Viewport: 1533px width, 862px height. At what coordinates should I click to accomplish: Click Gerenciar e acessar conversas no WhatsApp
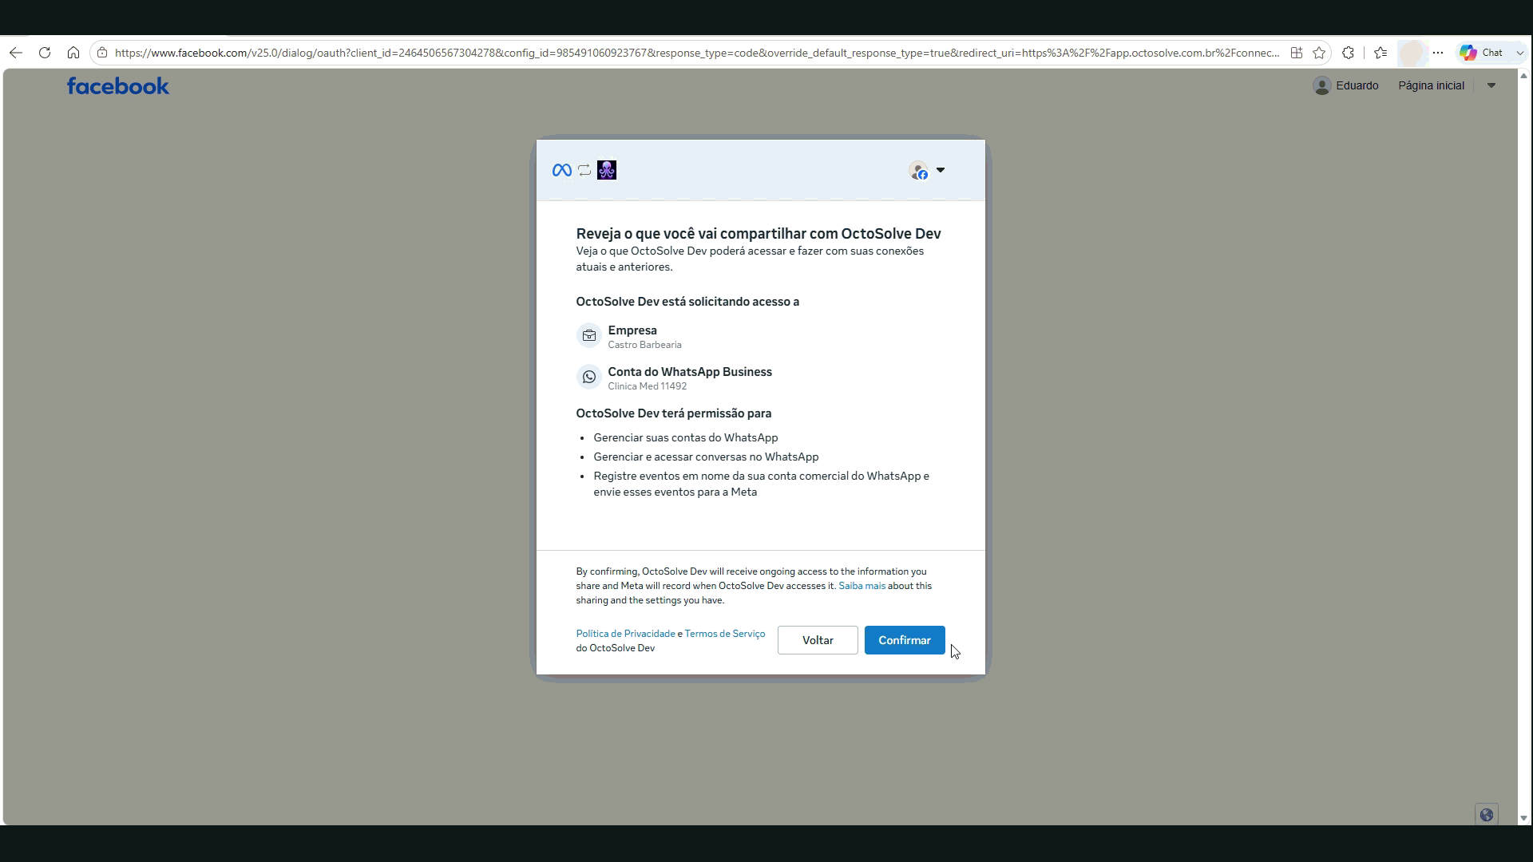(x=706, y=457)
